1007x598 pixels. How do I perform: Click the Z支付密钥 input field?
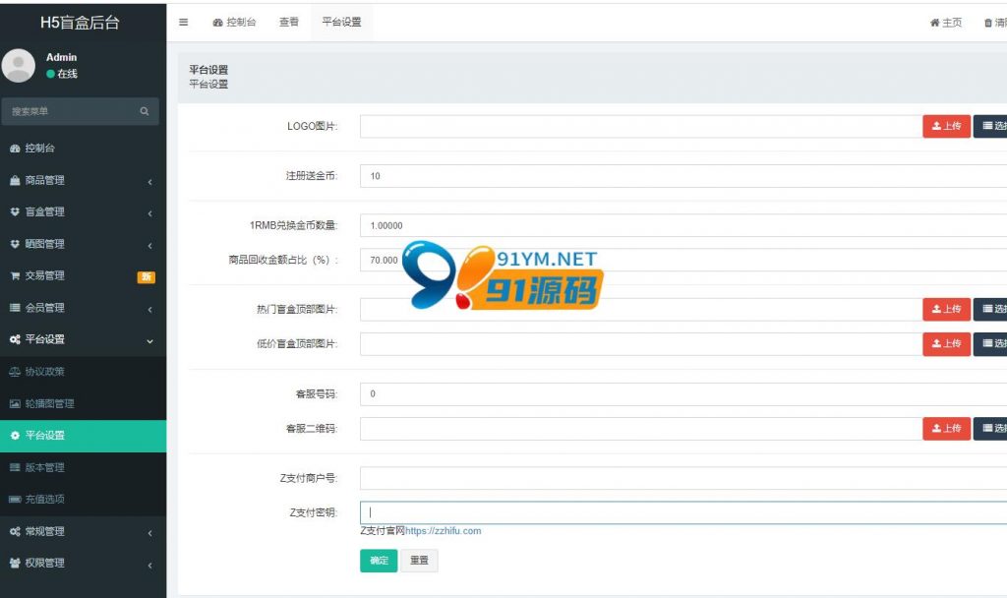click(x=683, y=512)
